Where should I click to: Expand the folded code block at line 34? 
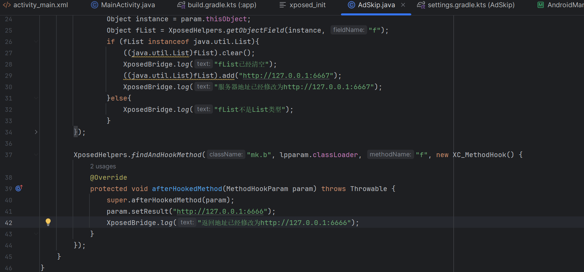[x=36, y=132]
